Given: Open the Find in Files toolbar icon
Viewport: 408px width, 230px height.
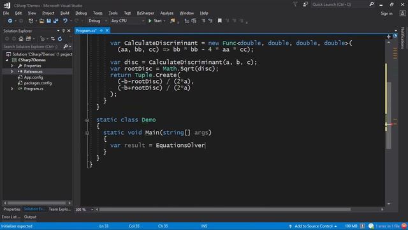Looking at the screenshot, I should 172,21.
